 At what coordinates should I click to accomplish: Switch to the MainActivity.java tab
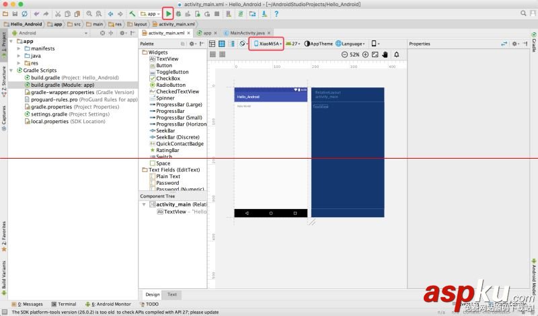(247, 33)
